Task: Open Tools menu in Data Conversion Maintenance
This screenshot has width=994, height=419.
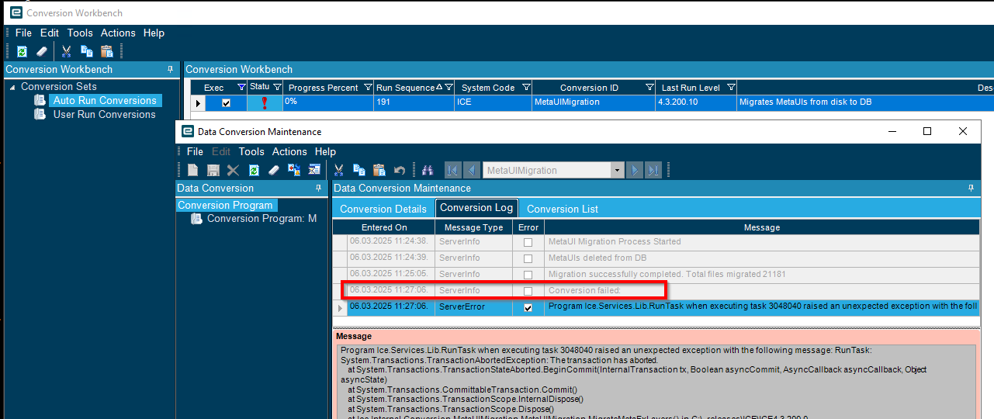Action: click(x=251, y=151)
